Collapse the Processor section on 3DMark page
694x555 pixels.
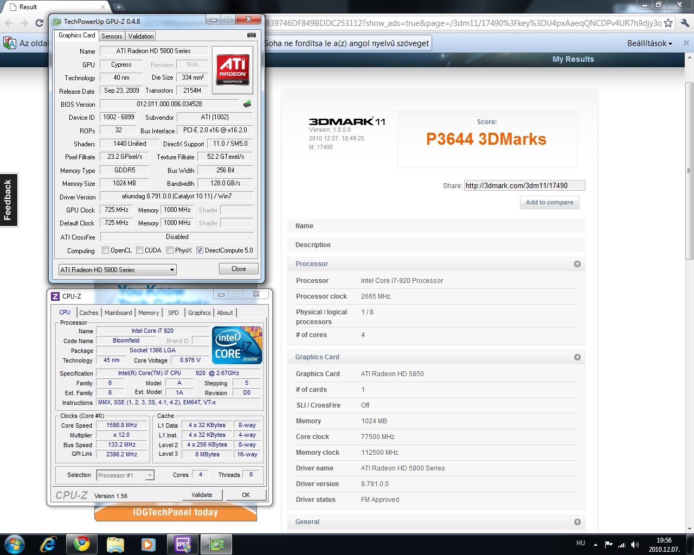[577, 264]
